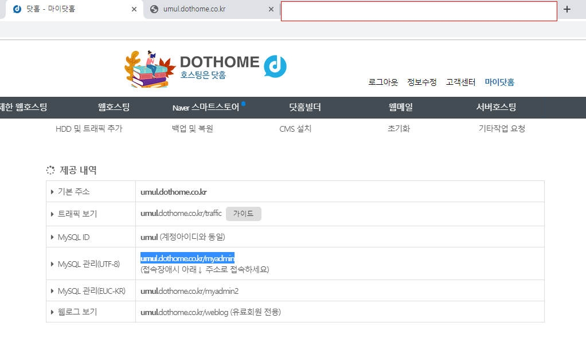Click the autumn books illustration
Image resolution: width=586 pixels, height=362 pixels.
150,69
